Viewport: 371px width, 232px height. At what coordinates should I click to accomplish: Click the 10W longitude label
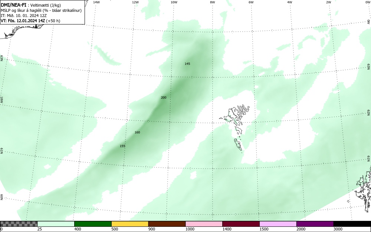(174, 2)
